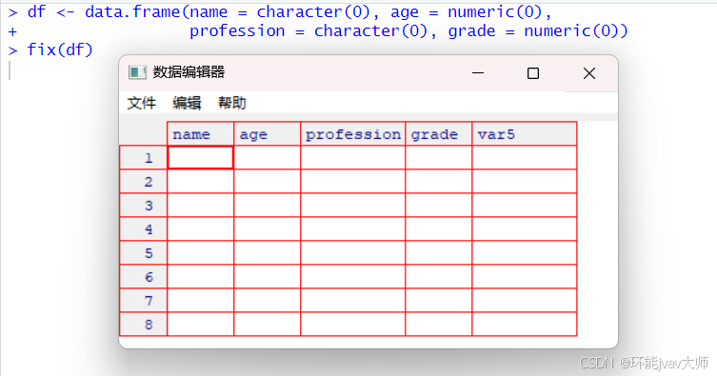
Task: Click the profession cell in row 7
Action: [x=352, y=300]
